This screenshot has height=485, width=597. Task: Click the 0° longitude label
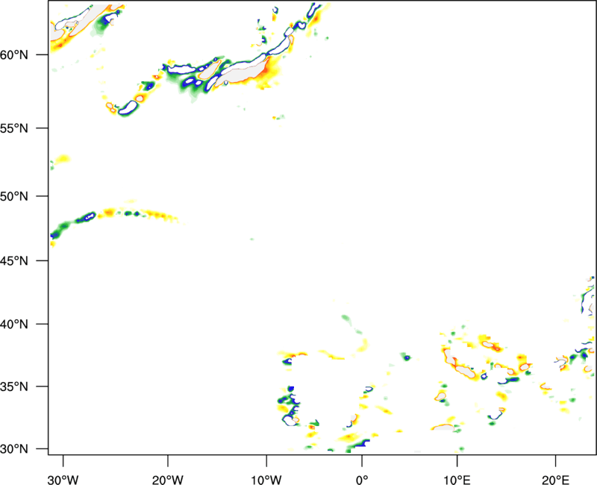362,480
